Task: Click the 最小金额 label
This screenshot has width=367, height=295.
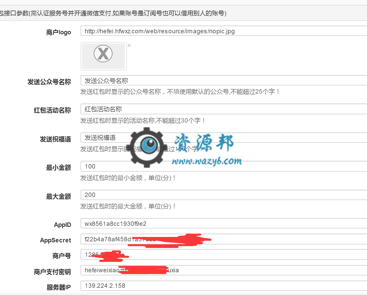Action: point(59,168)
